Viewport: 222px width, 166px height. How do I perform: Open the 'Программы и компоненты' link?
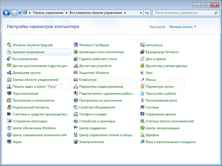click(x=33, y=100)
